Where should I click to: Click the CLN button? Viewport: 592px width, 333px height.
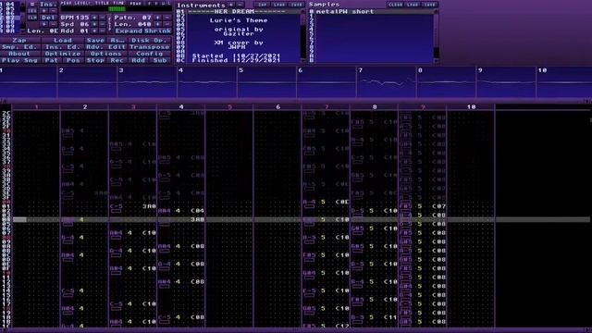click(x=32, y=18)
